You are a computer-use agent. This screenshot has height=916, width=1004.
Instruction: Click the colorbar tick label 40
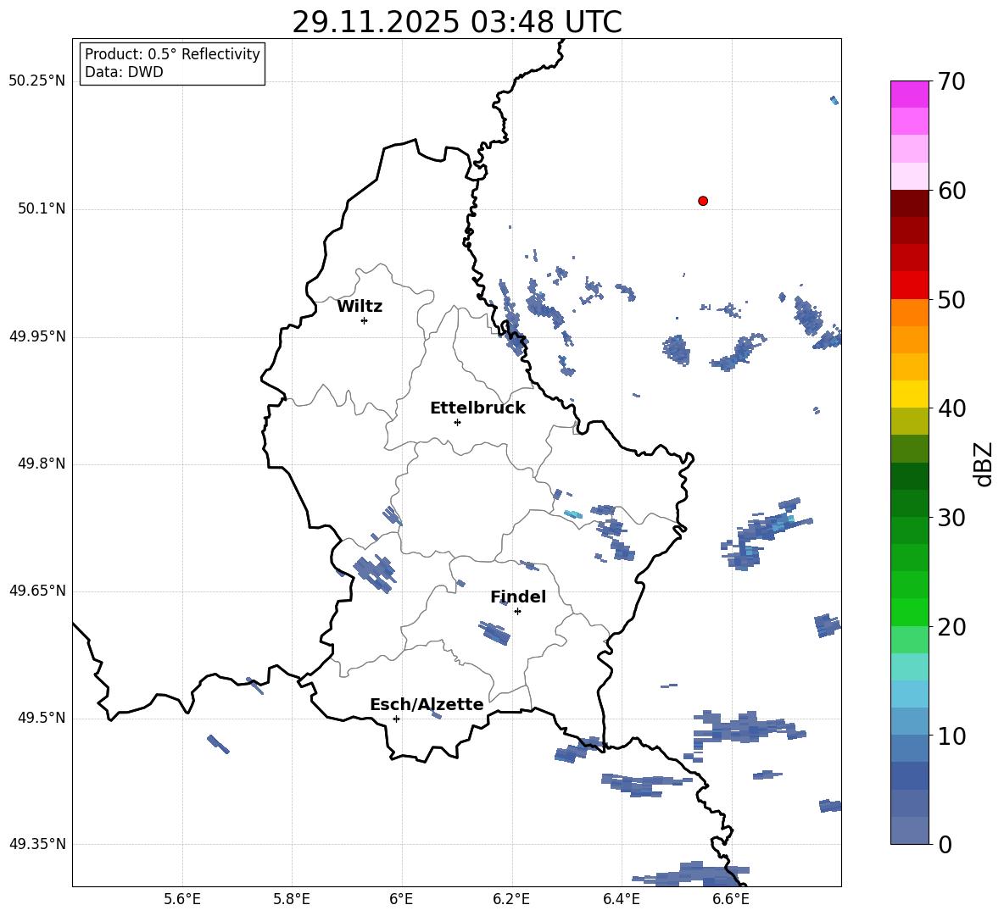(951, 408)
